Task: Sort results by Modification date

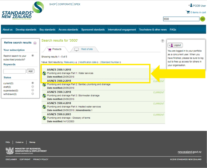Action: [89, 62]
